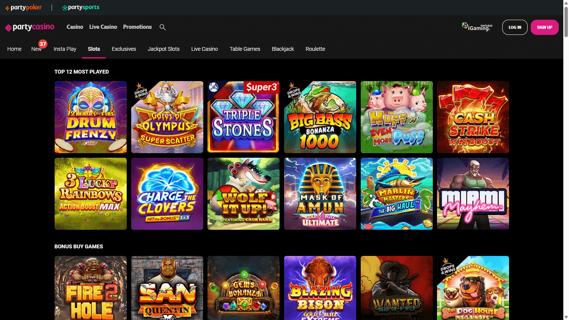Play the Big Bass Bonanza 1000 game
Viewport: 569px width, 320px height.
tap(320, 117)
